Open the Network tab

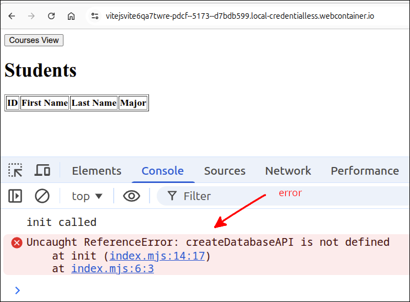(288, 171)
